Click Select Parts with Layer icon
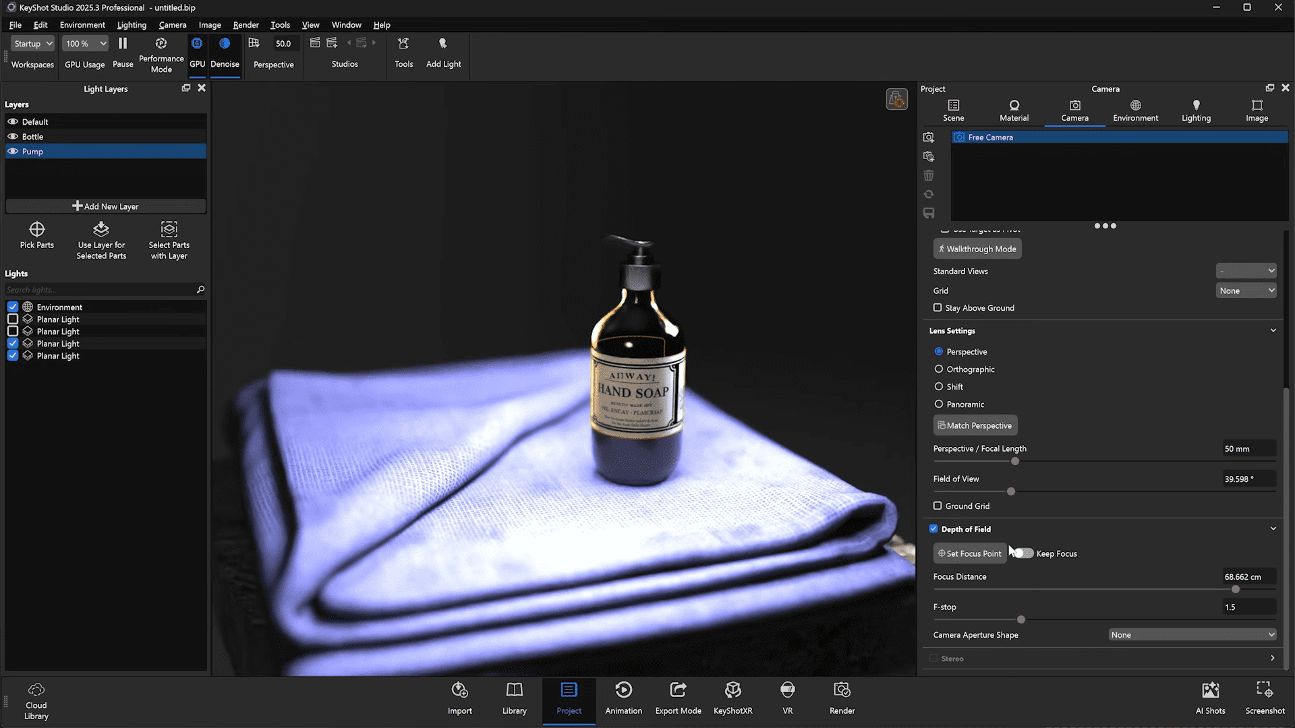1295x728 pixels. tap(169, 230)
